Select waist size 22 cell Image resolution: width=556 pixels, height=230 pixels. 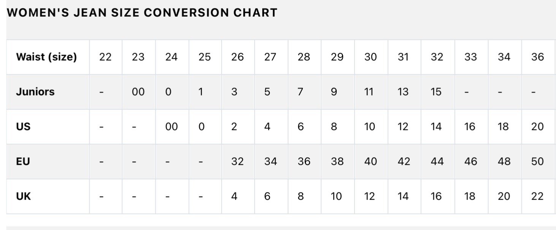pos(106,57)
